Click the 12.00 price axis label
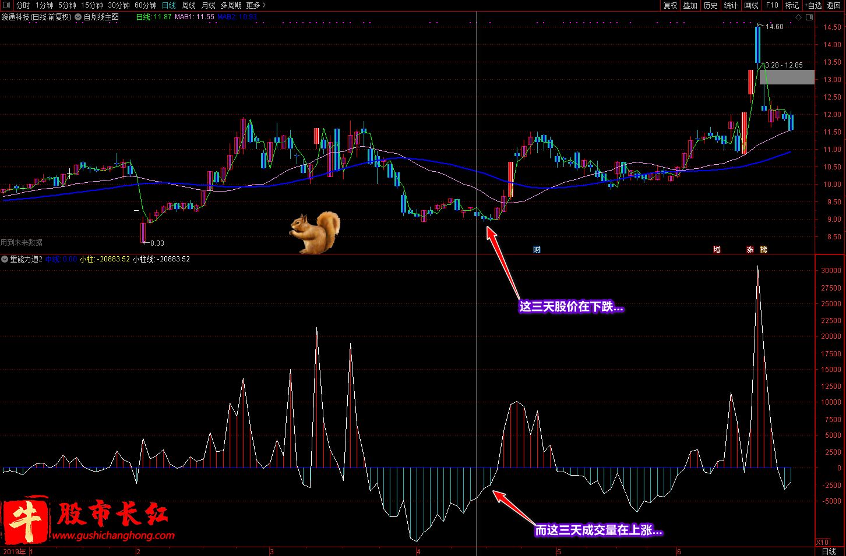846x556 pixels. click(832, 115)
